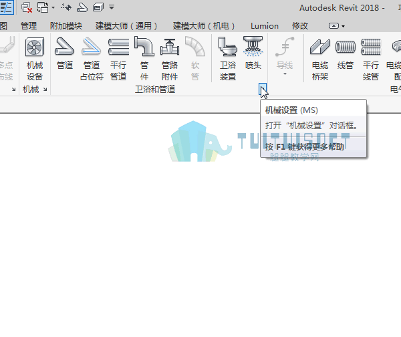Image resolution: width=401 pixels, height=337 pixels.
Task: Click the 线管 conduit tool
Action: [346, 53]
